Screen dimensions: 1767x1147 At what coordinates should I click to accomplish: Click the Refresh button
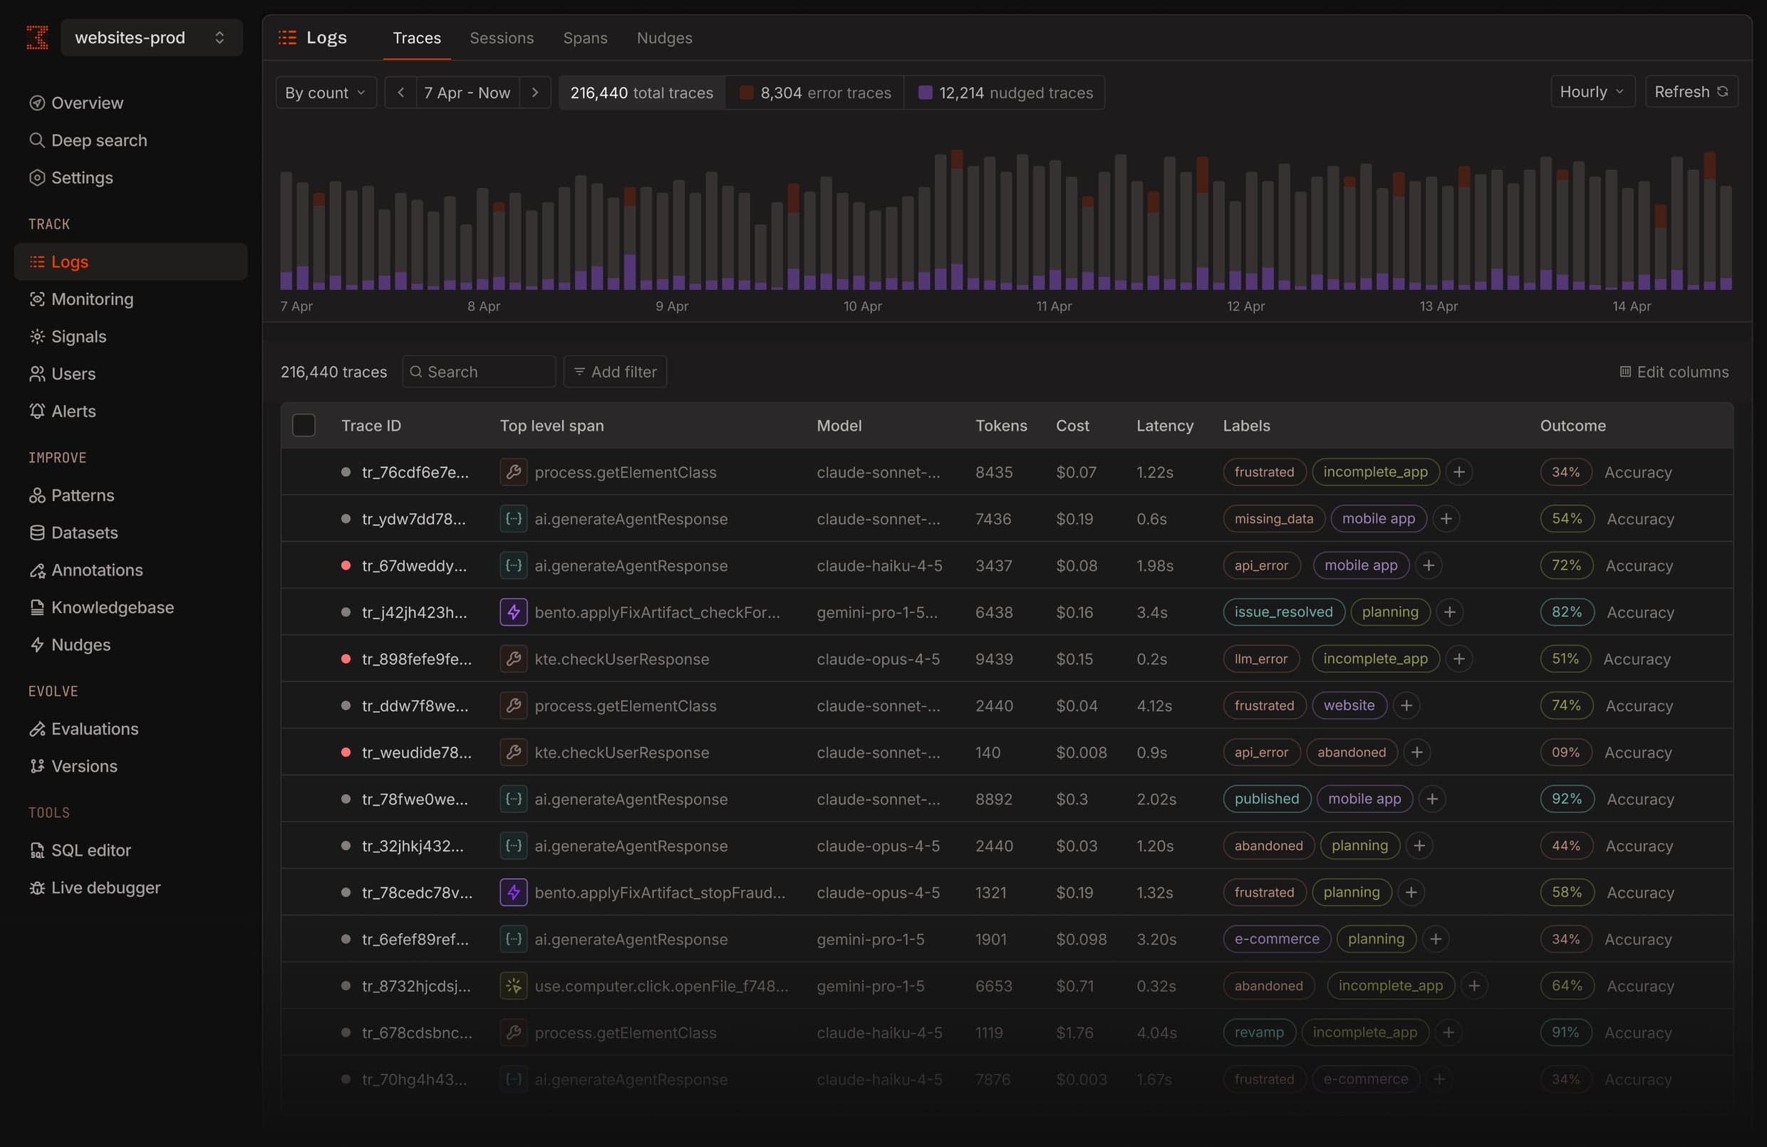(x=1692, y=91)
